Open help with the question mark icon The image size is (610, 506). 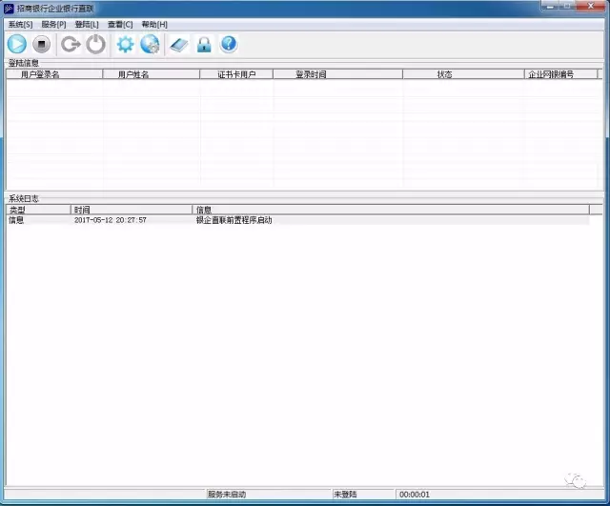pos(229,44)
